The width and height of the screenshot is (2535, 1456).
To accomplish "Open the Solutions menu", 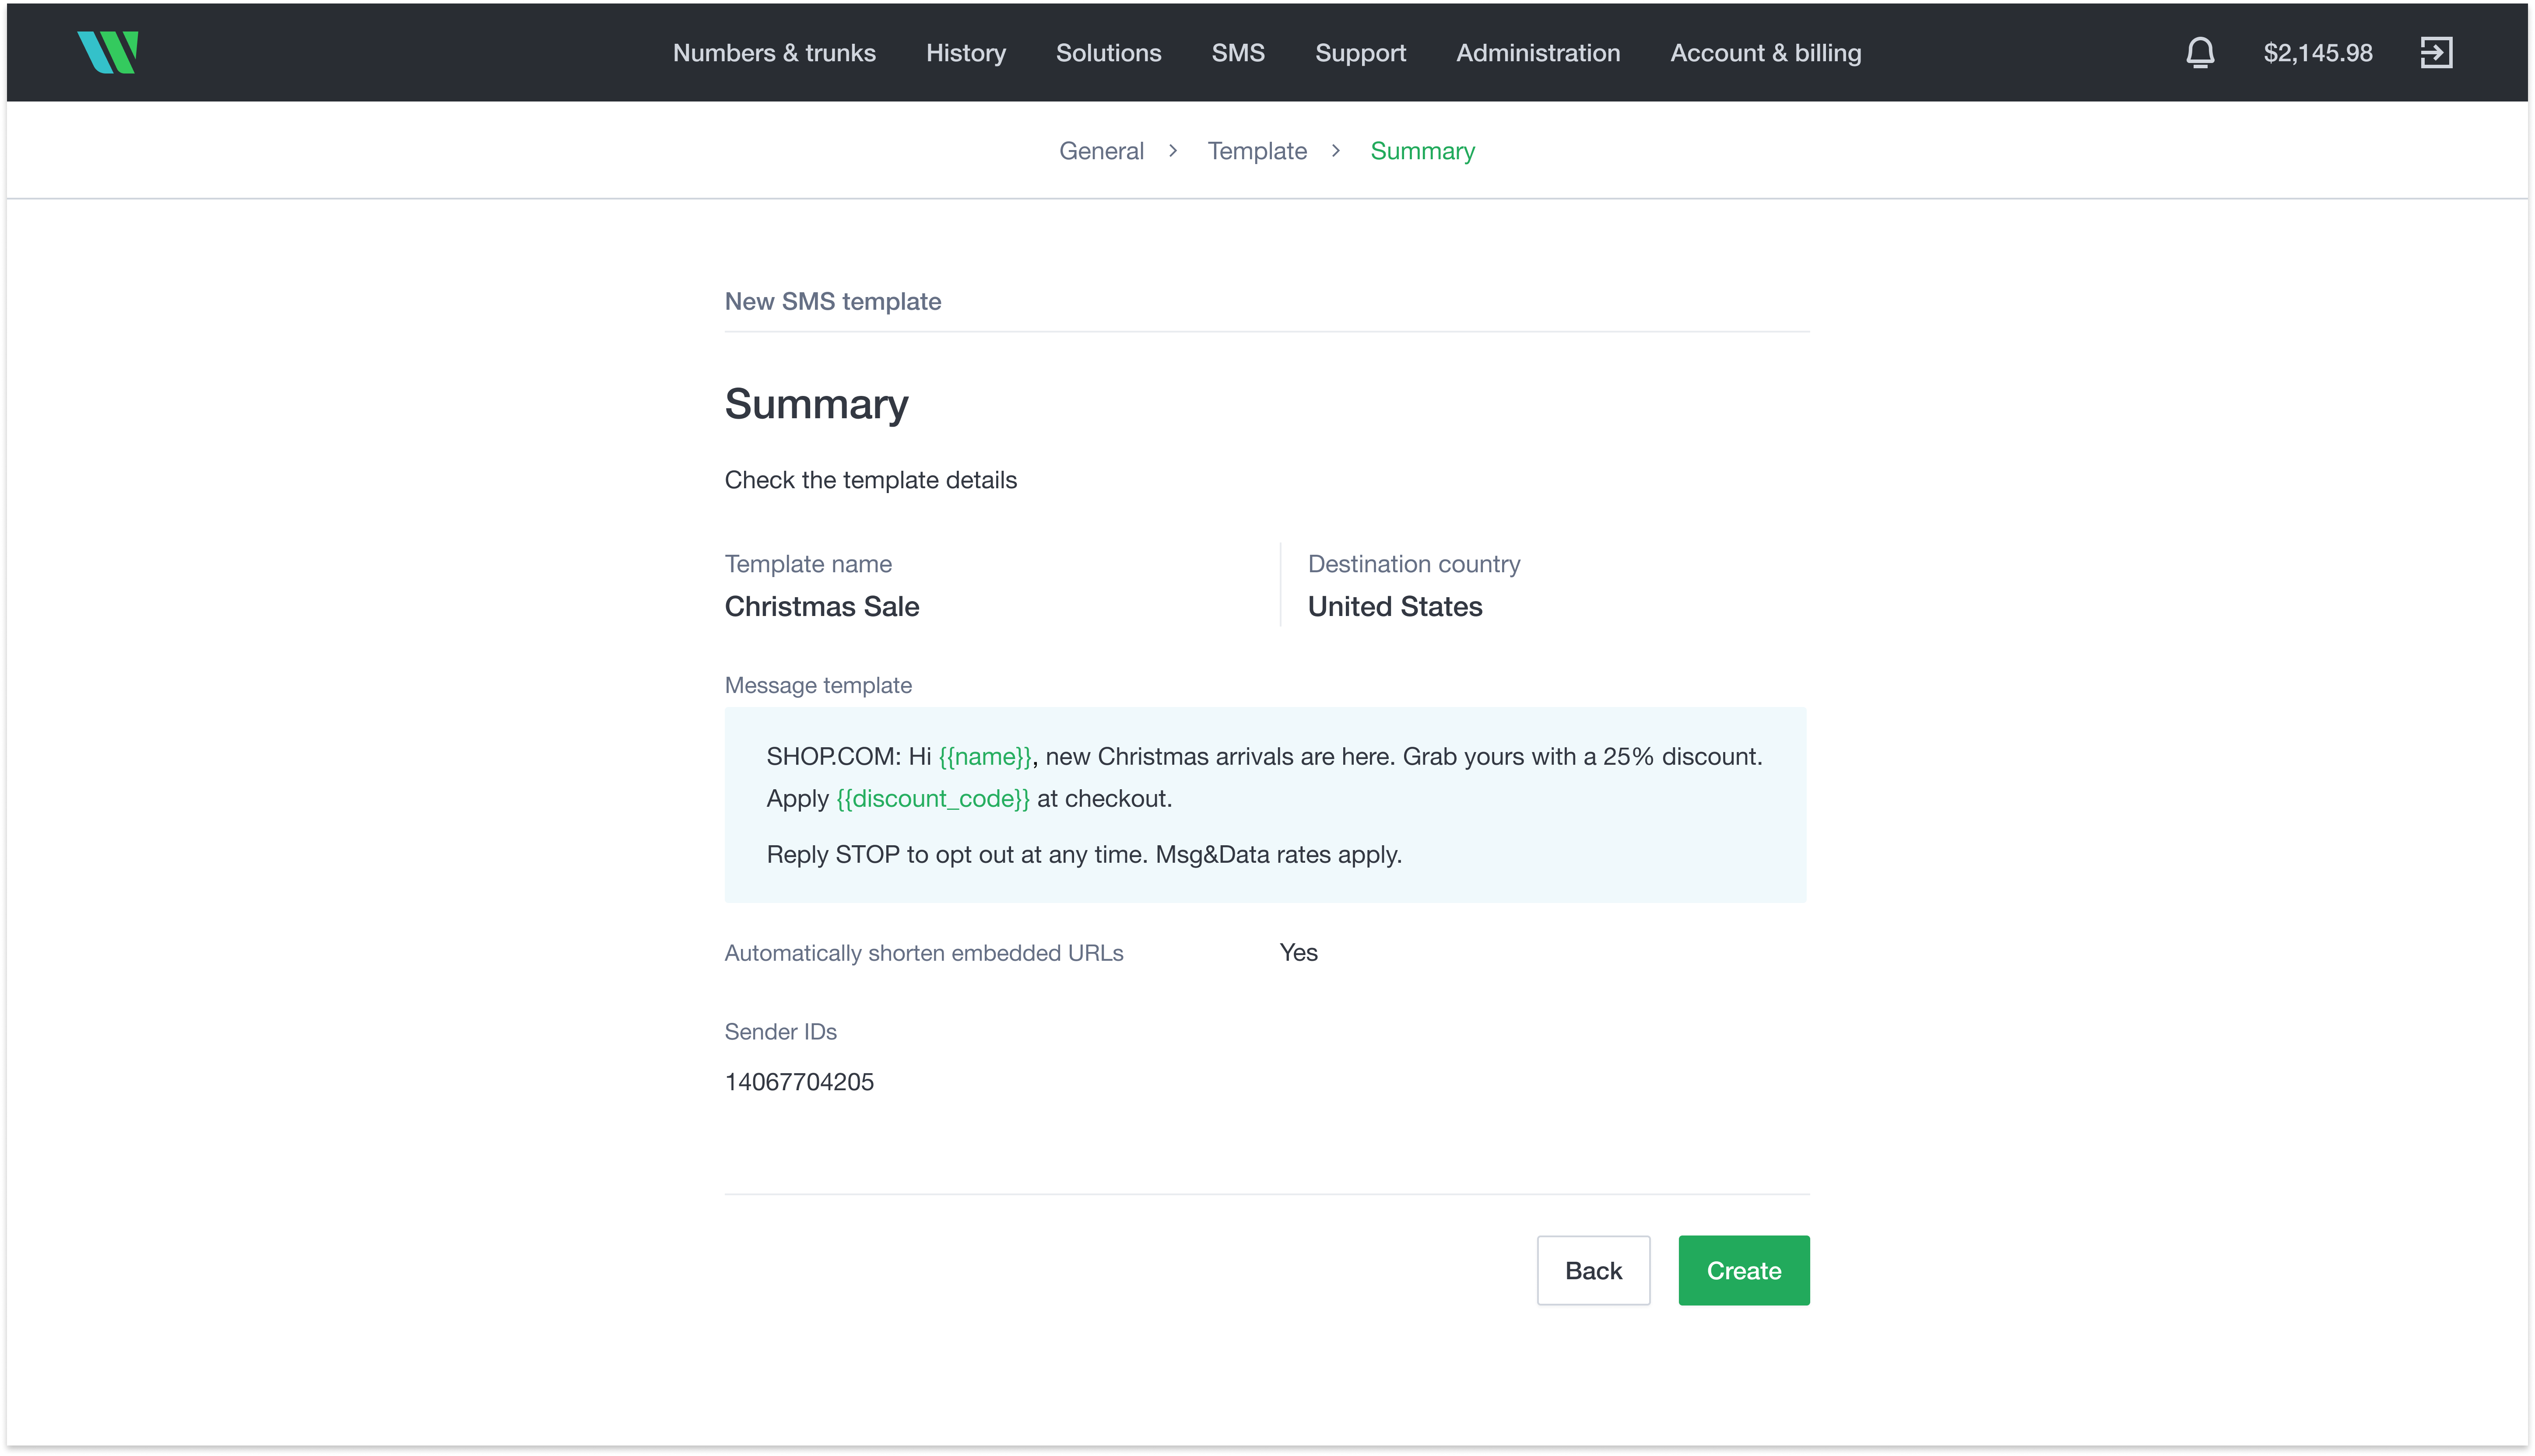I will [1109, 53].
